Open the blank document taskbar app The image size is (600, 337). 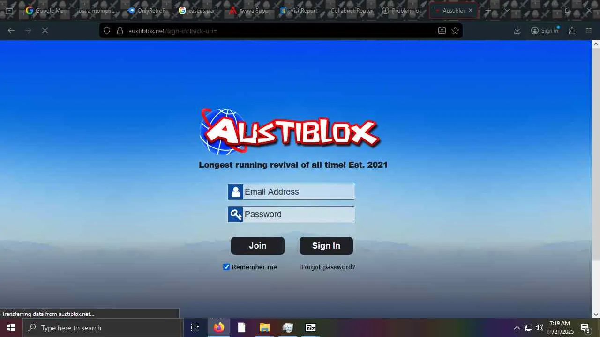pyautogui.click(x=241, y=328)
